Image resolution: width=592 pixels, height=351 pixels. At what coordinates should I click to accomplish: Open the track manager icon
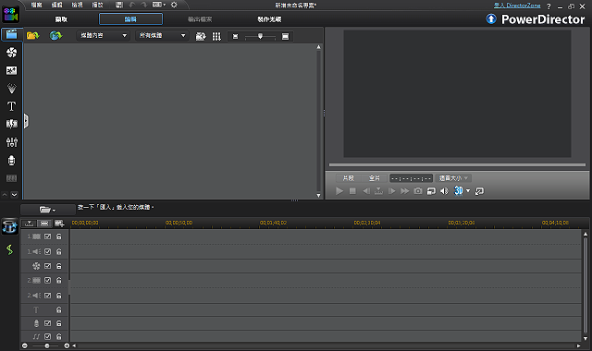pos(59,224)
